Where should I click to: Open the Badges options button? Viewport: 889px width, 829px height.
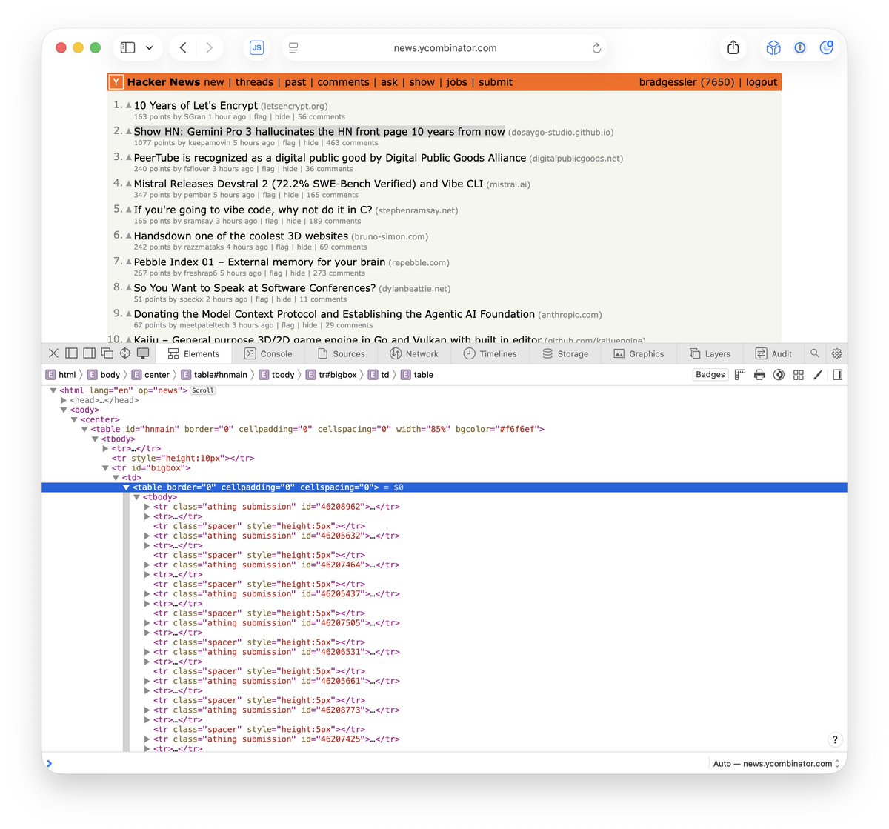pyautogui.click(x=710, y=375)
